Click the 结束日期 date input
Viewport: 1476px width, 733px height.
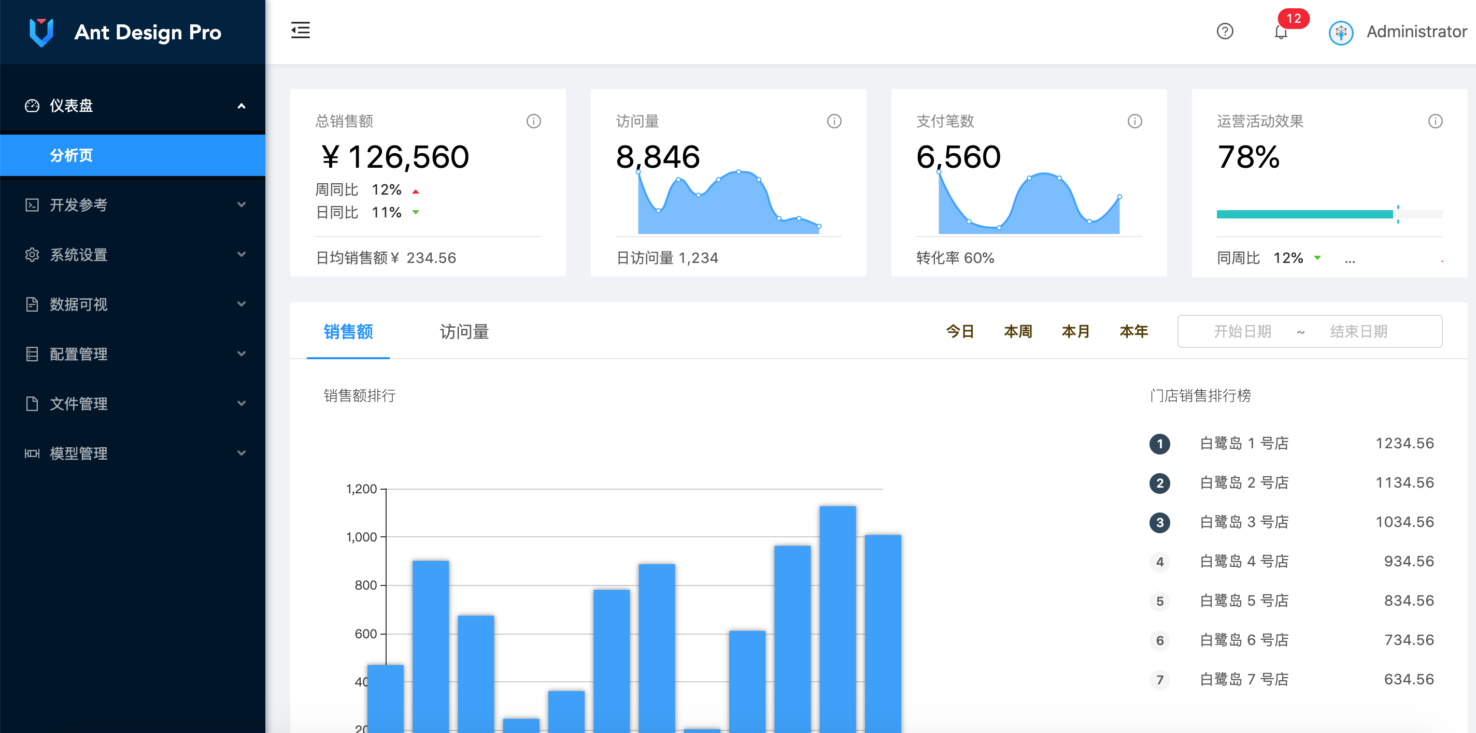click(1358, 331)
